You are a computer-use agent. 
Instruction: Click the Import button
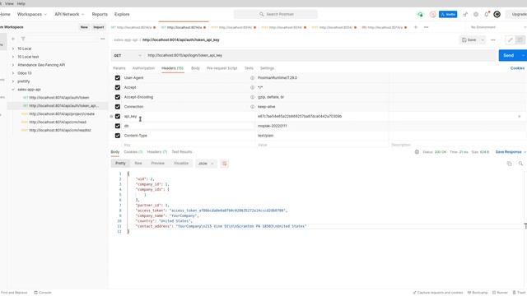99,27
